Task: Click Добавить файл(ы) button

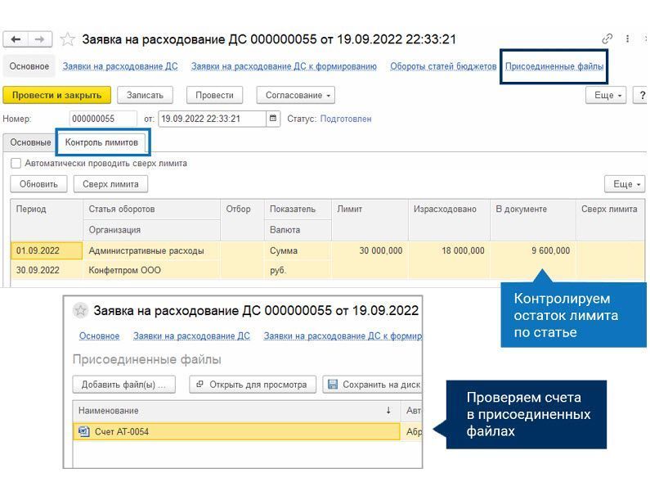Action: [x=124, y=385]
